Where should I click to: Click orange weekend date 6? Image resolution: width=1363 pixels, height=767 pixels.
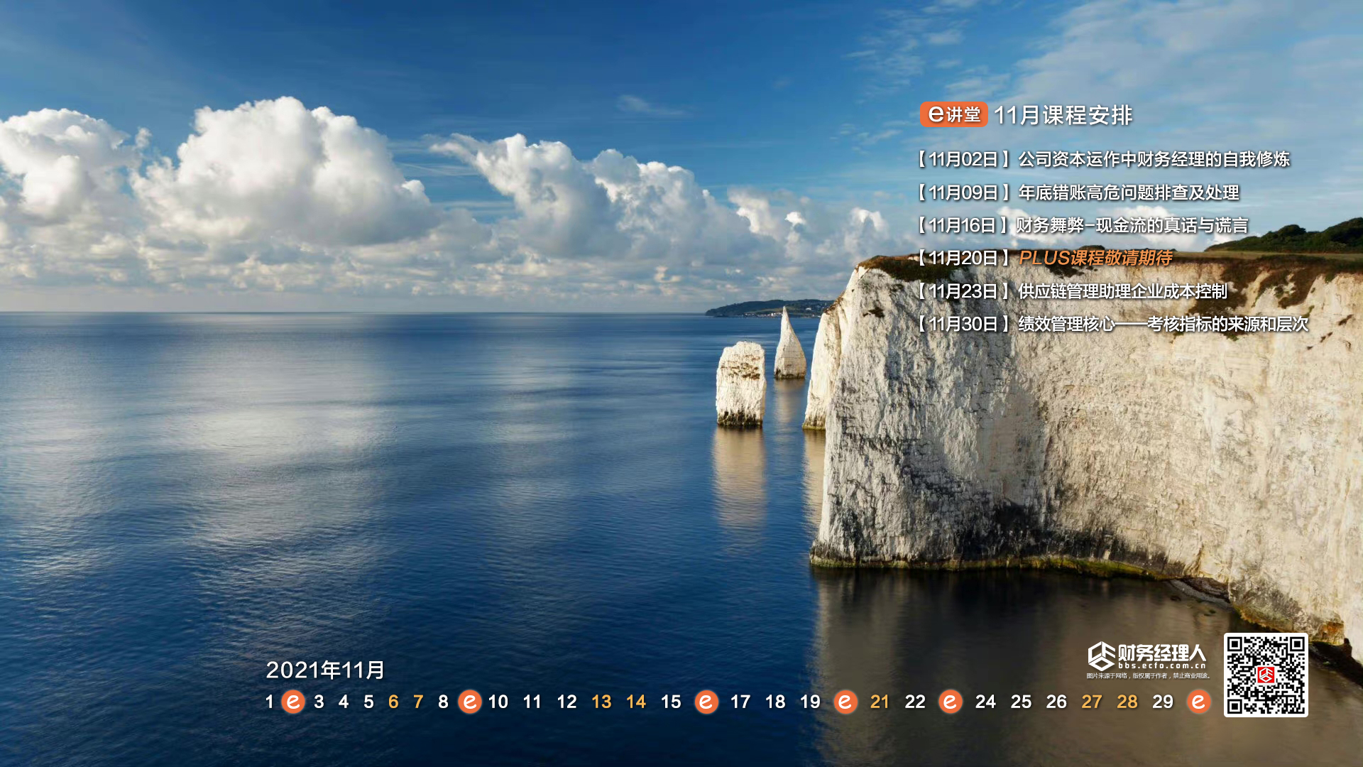[393, 702]
